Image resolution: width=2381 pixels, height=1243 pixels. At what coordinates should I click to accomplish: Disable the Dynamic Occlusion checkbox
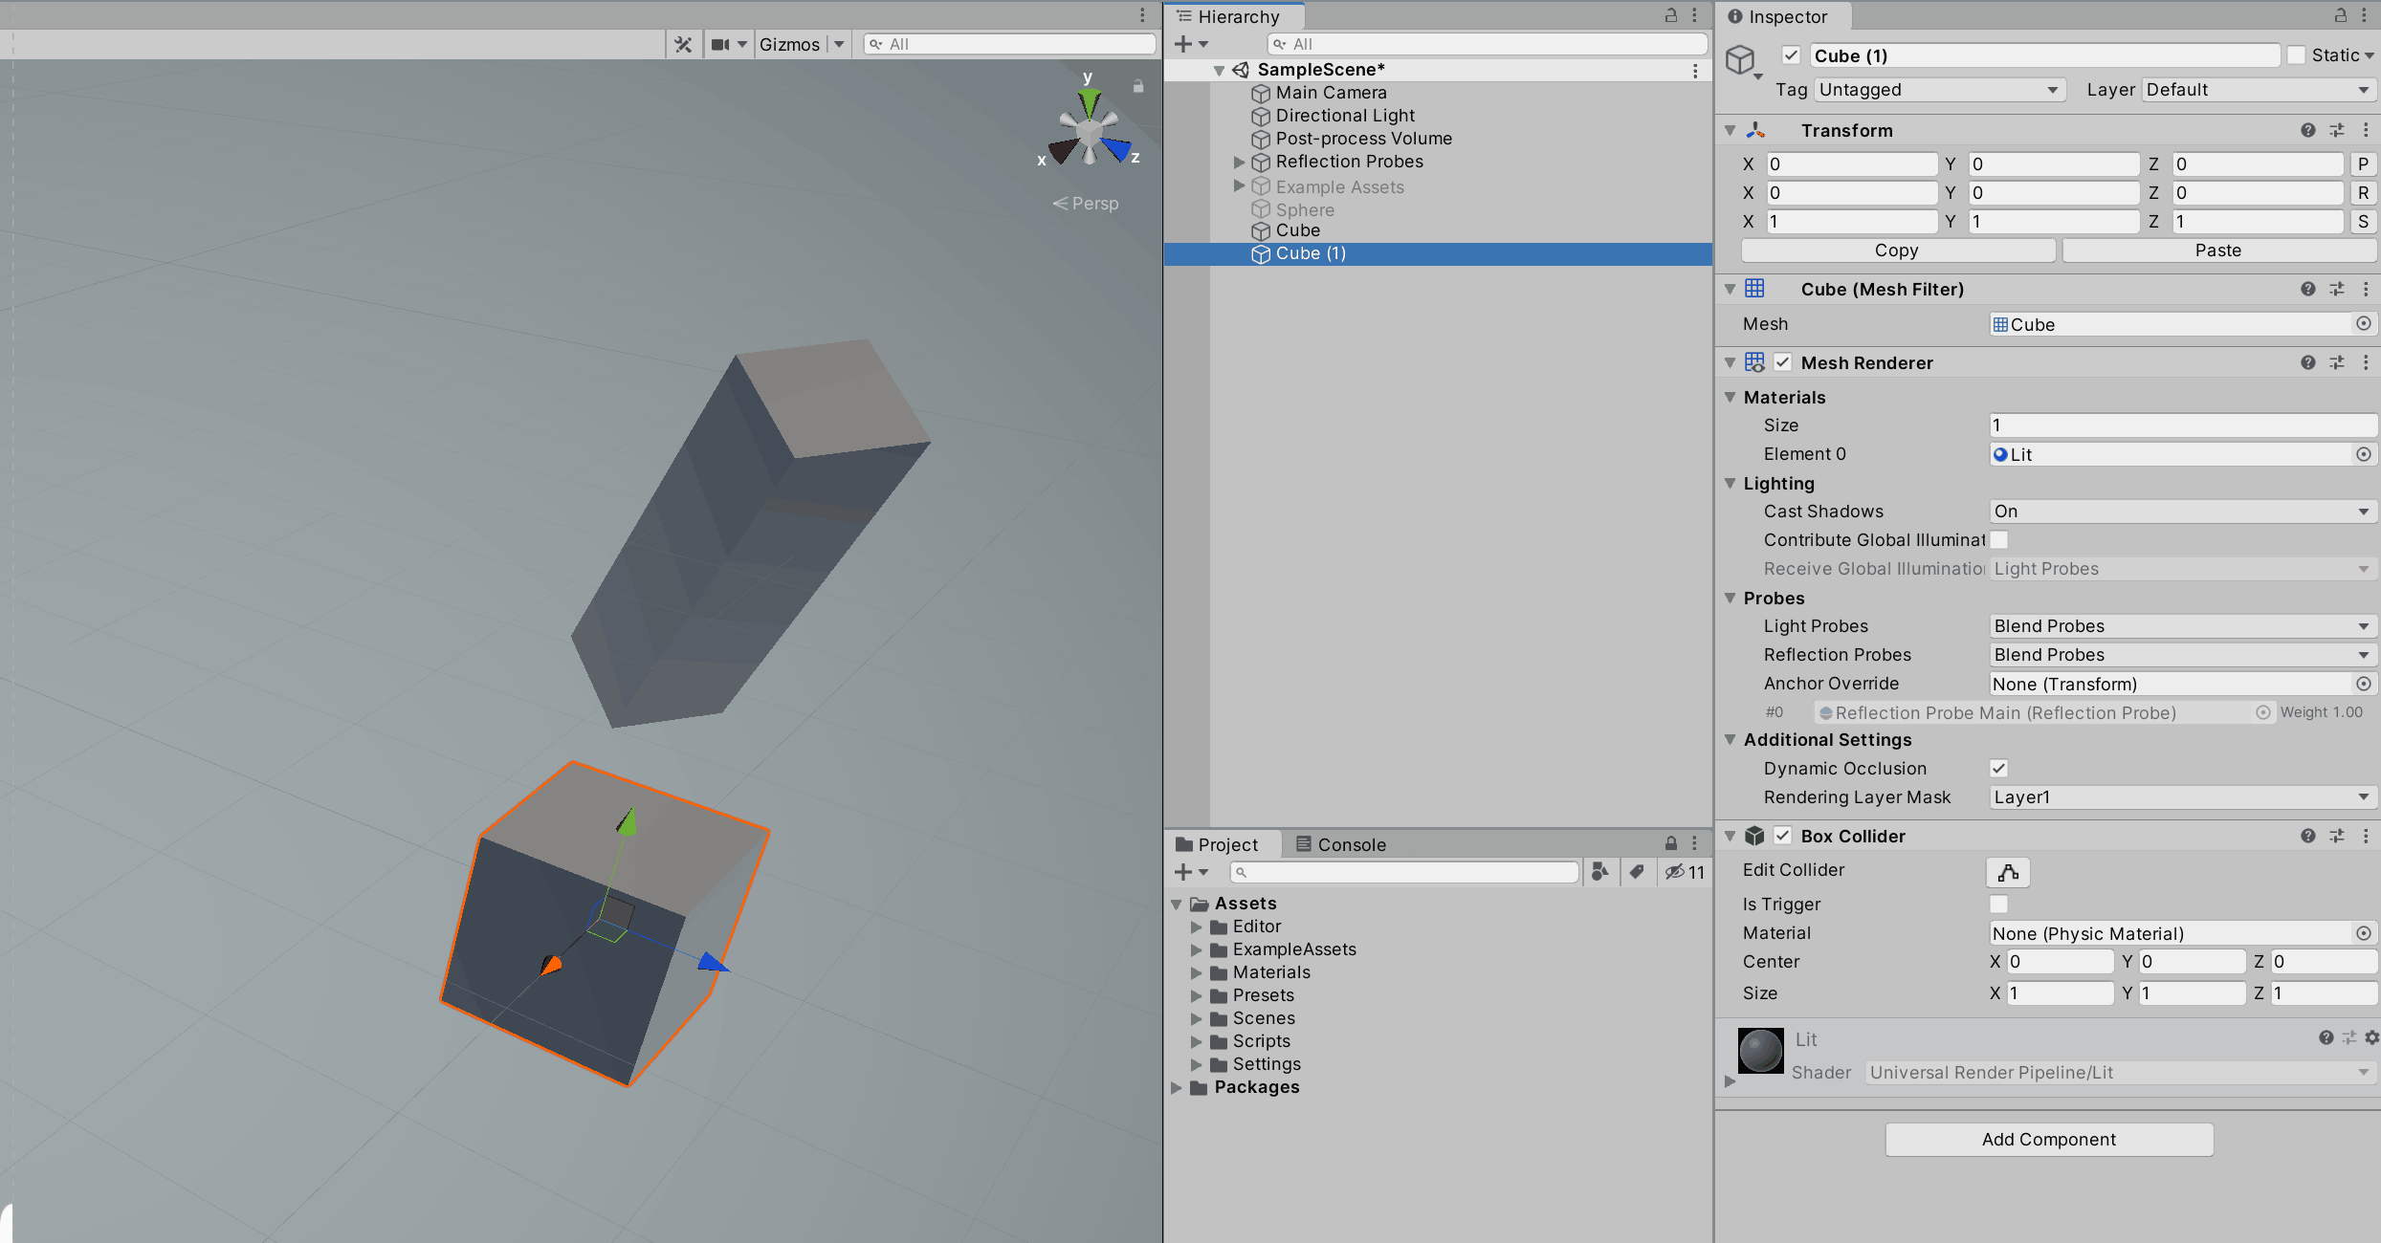coord(1998,768)
